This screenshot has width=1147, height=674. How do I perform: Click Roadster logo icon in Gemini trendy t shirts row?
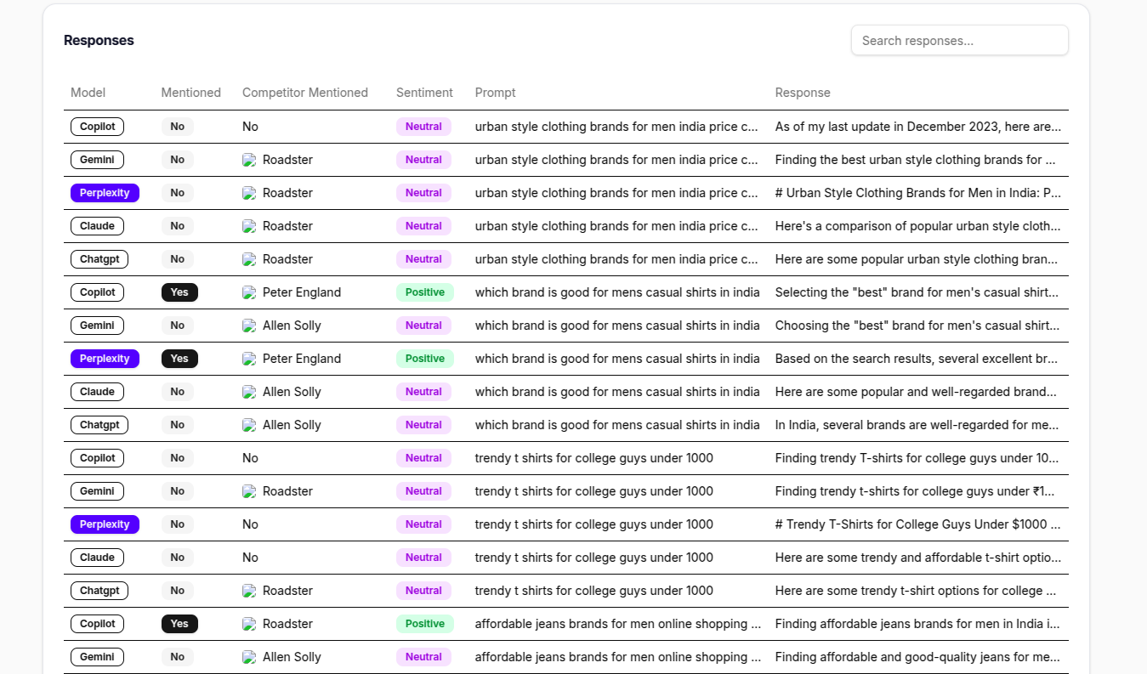coord(249,491)
